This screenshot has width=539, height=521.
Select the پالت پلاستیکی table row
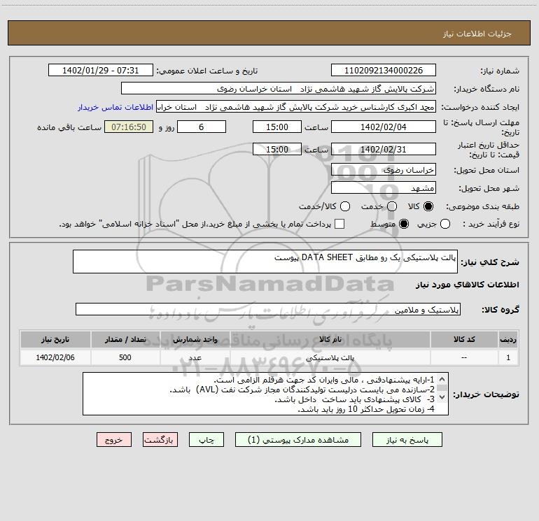(269, 357)
